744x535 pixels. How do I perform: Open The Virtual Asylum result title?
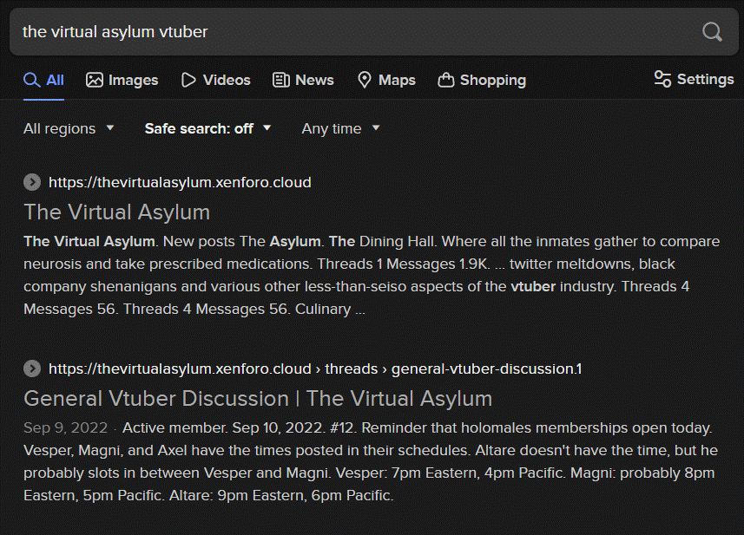click(116, 212)
